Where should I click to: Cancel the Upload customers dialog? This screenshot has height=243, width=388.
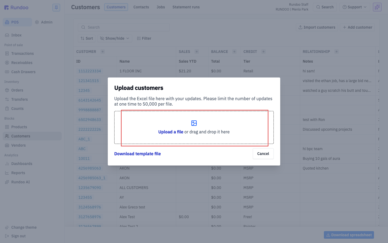pos(263,154)
